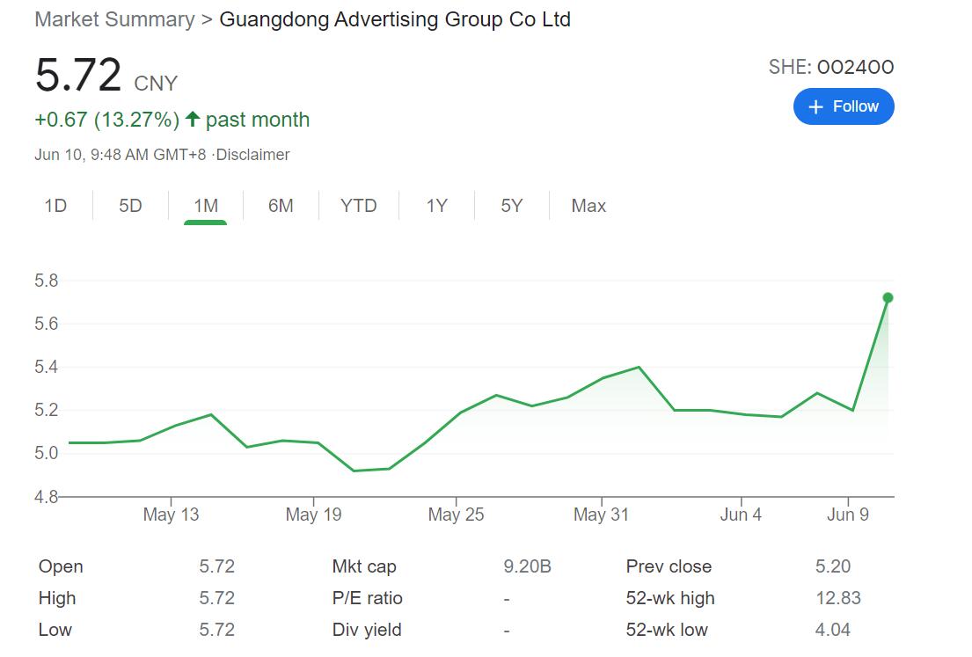Open the Disclaimer link
This screenshot has height=657, width=972.
click(x=253, y=155)
